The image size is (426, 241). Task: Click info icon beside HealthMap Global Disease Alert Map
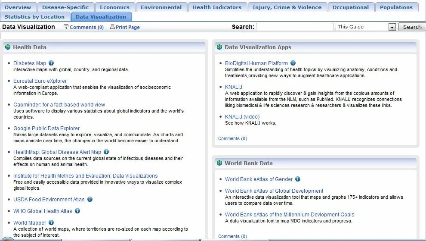[106, 152]
